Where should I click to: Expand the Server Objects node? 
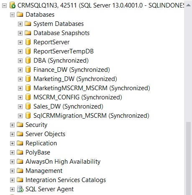tap(12, 134)
